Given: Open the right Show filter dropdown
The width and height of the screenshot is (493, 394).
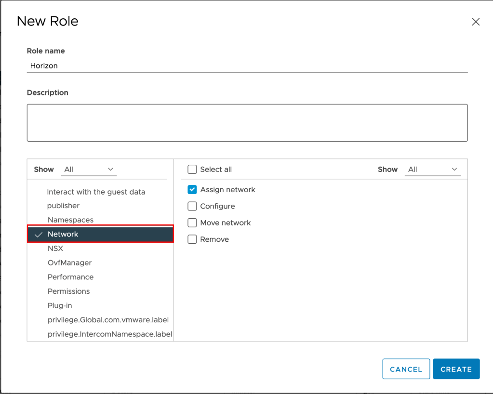Looking at the screenshot, I should 432,170.
